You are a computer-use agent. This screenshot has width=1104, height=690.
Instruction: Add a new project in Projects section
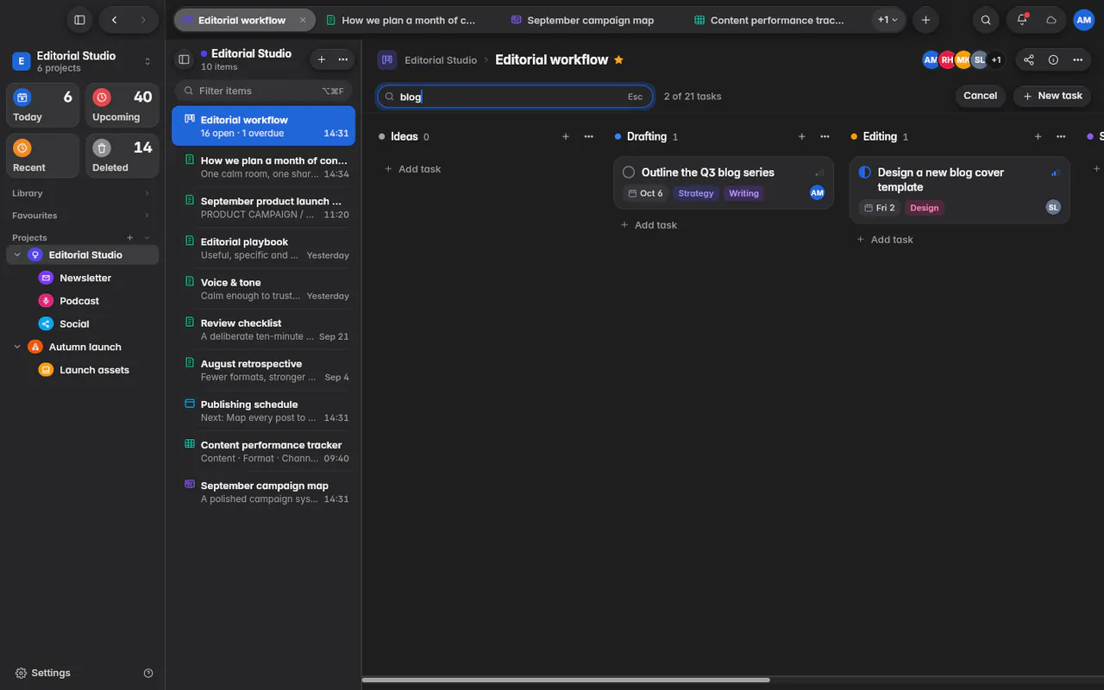click(x=130, y=237)
